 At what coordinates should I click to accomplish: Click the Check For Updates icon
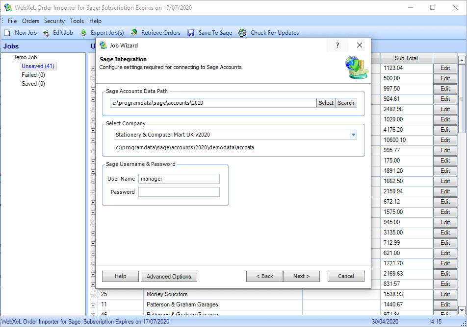click(x=242, y=33)
